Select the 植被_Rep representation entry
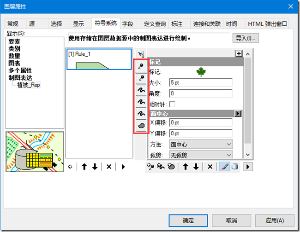Viewport: 300px width, 232px height. point(29,85)
